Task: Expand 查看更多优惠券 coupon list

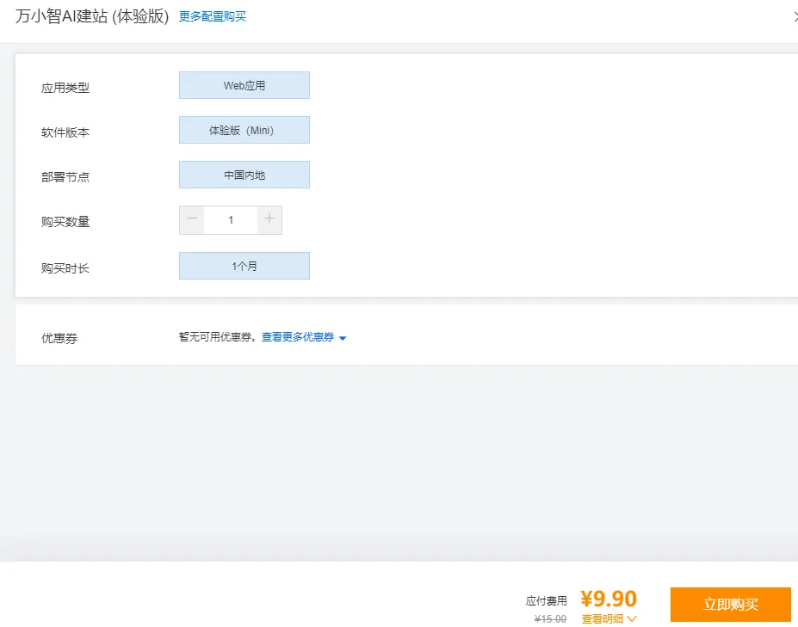Action: [304, 337]
